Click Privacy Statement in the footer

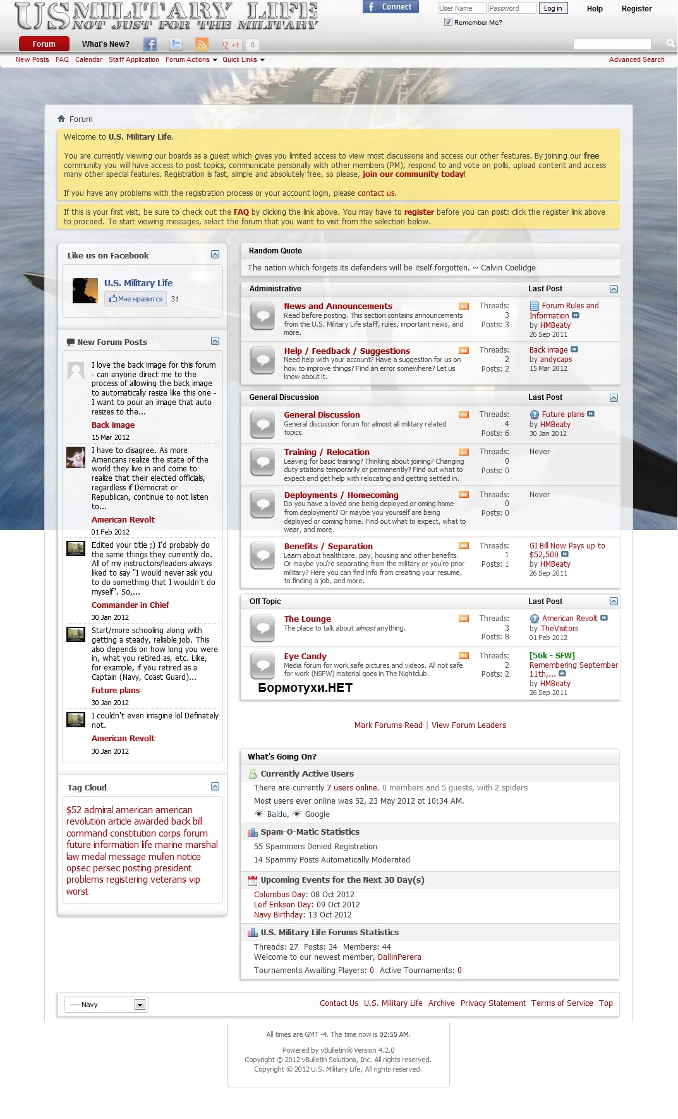click(493, 1003)
